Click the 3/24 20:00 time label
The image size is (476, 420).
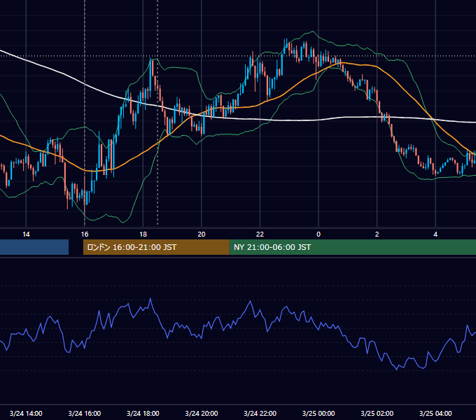pyautogui.click(x=202, y=413)
